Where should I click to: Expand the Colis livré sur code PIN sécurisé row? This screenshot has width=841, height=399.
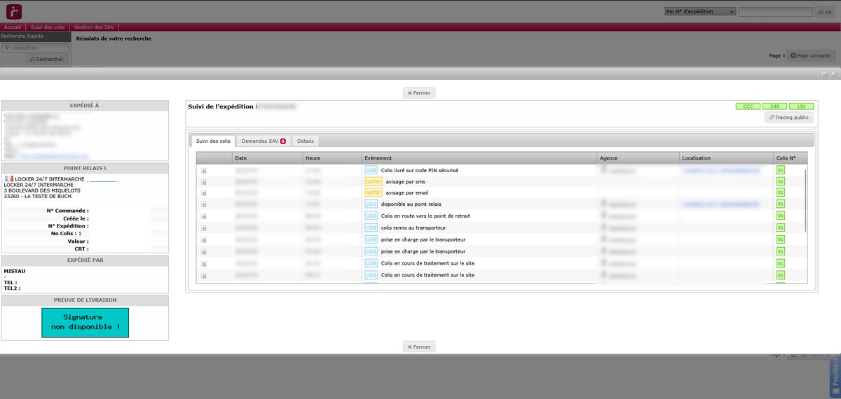203,170
